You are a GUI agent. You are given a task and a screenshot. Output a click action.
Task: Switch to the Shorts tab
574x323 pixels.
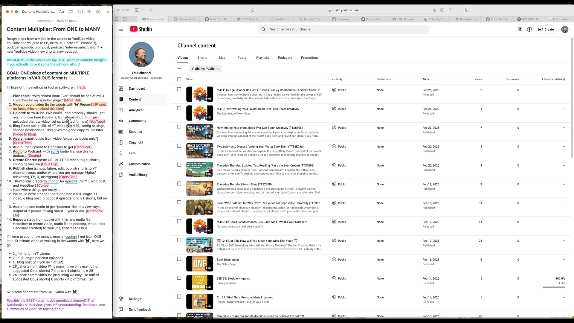202,58
